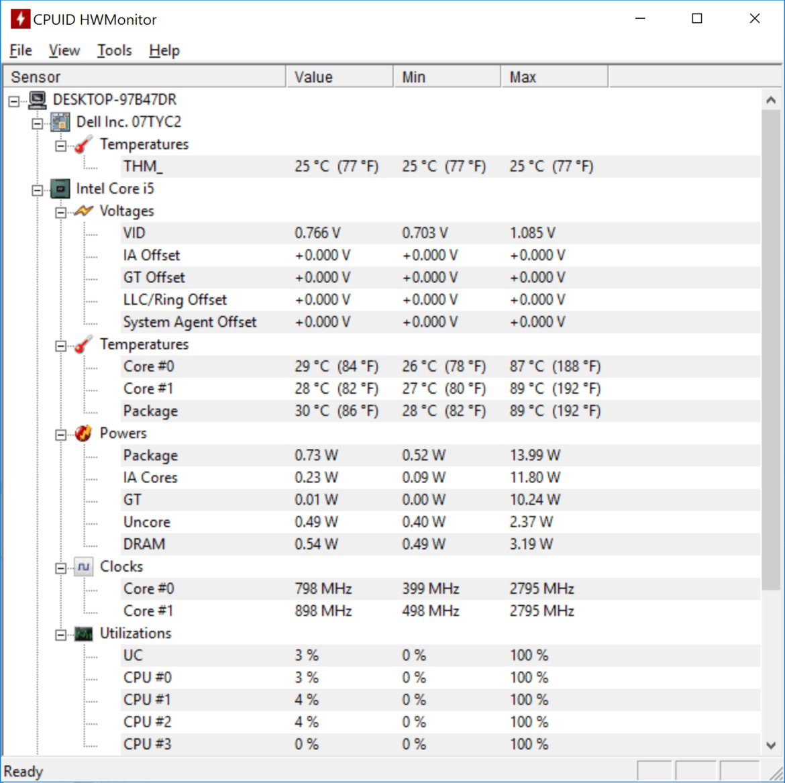The image size is (785, 783).
Task: Click the window resize grip in status bar
Action: click(775, 773)
